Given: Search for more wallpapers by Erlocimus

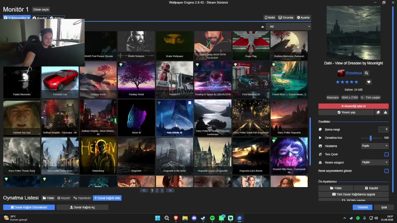Looking at the screenshot, I should coord(366,73).
